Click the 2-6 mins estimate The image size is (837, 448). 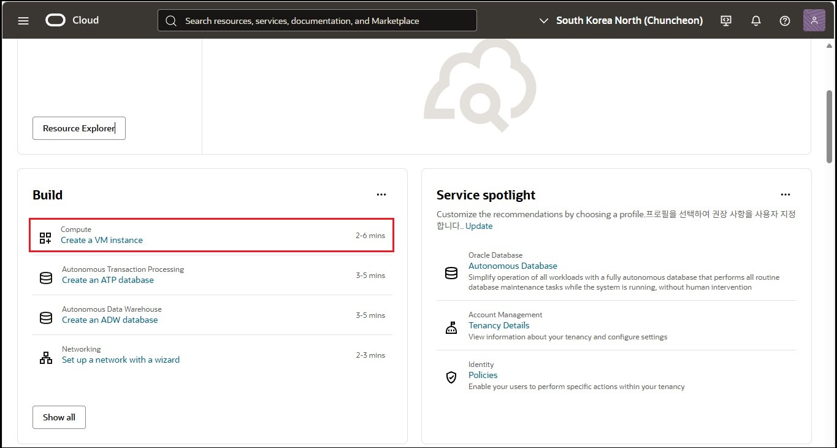point(370,236)
